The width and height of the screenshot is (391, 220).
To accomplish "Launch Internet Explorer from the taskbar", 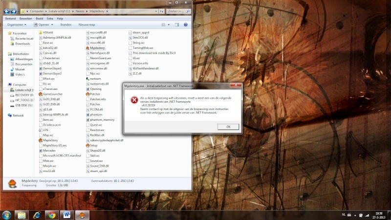I will tap(37, 215).
